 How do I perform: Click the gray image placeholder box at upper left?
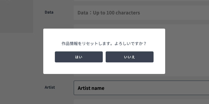point(16,16)
